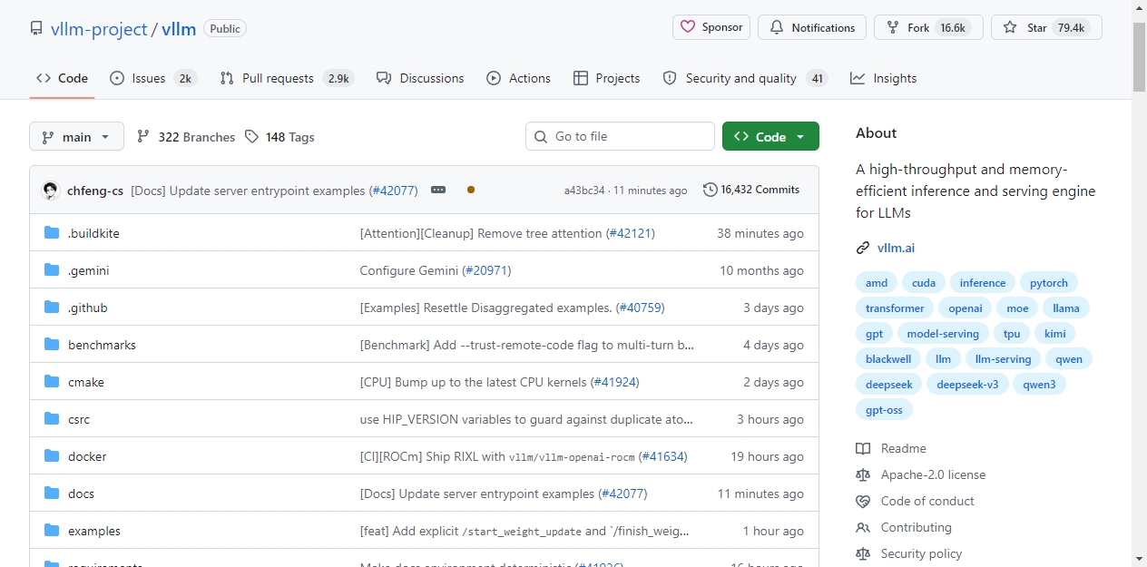1147x567 pixels.
Task: Click folder icon for .buildkite
Action: (x=52, y=233)
